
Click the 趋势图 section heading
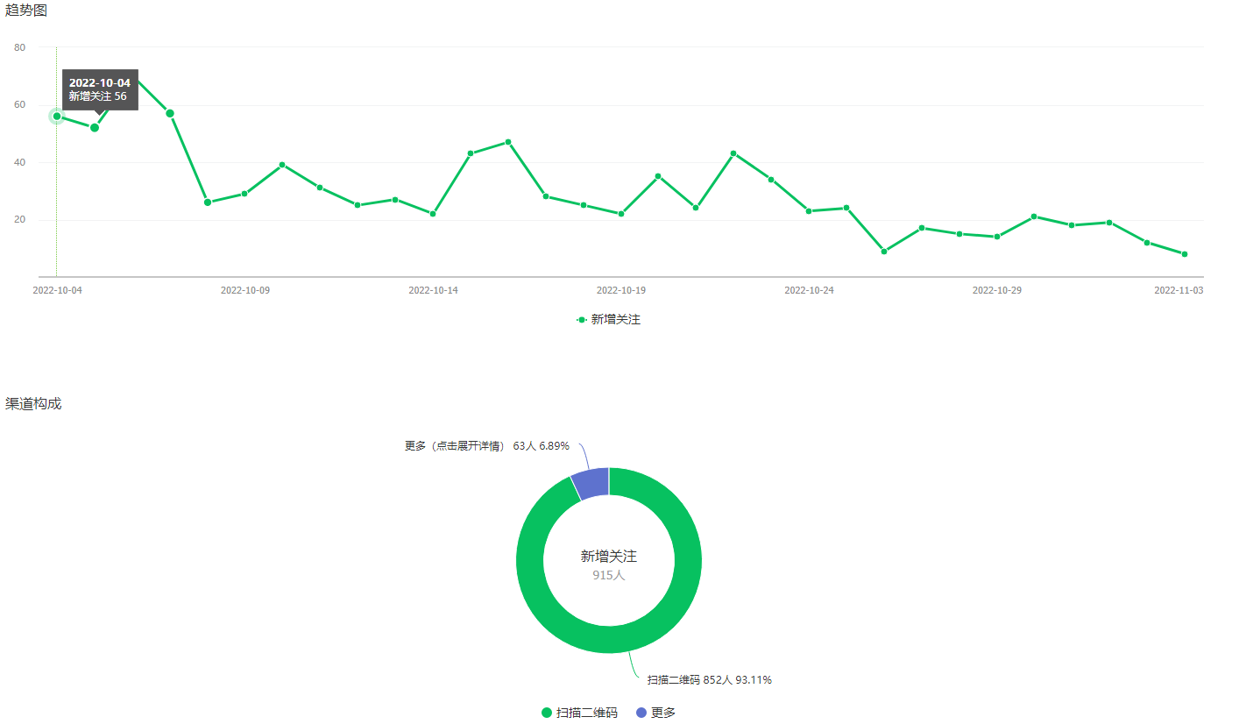pos(26,11)
